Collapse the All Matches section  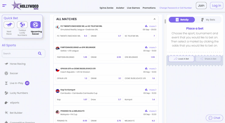point(154,19)
